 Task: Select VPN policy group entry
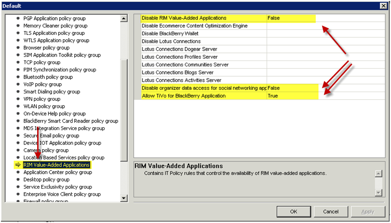[x=42, y=99]
